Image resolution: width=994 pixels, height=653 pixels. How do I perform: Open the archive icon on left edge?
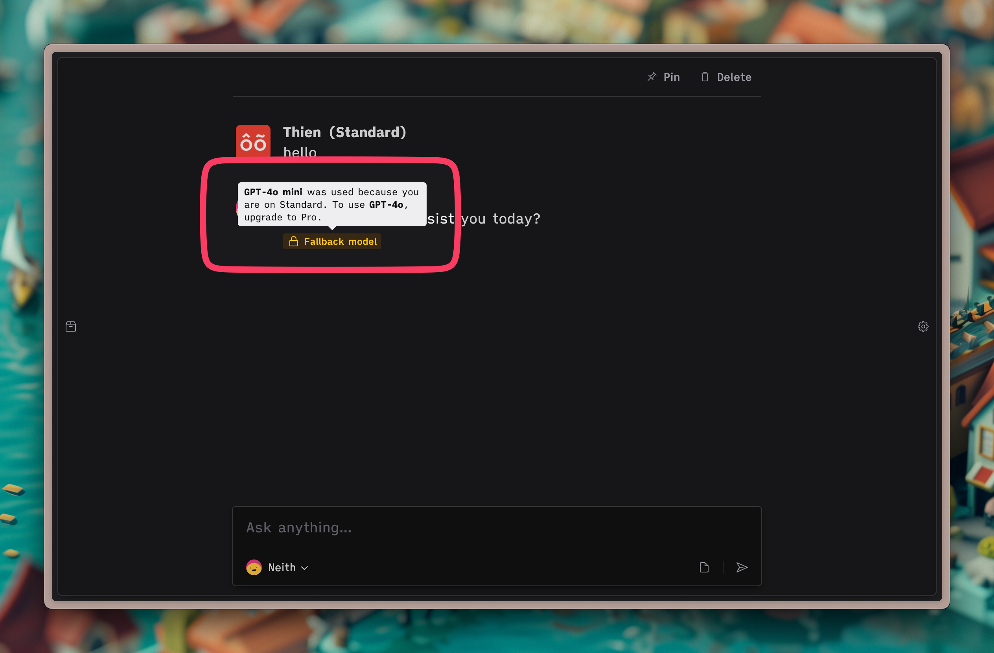pos(71,326)
